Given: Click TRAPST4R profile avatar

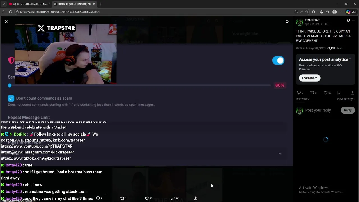Looking at the screenshot, I should click(x=300, y=22).
